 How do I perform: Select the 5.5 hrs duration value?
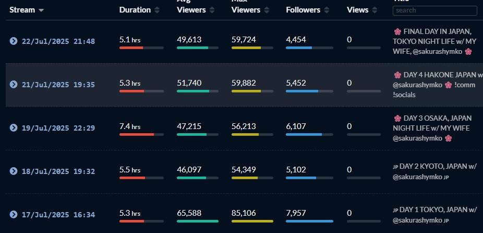130,170
